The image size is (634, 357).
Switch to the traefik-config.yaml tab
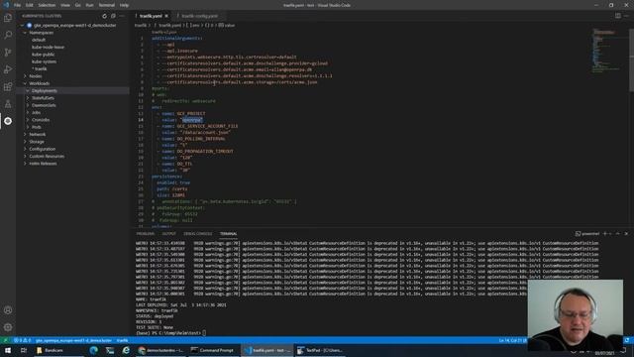(x=199, y=16)
